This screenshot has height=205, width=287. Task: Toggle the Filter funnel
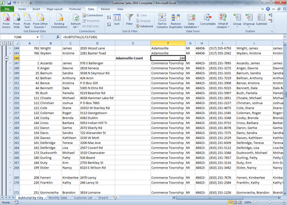(x=129, y=20)
